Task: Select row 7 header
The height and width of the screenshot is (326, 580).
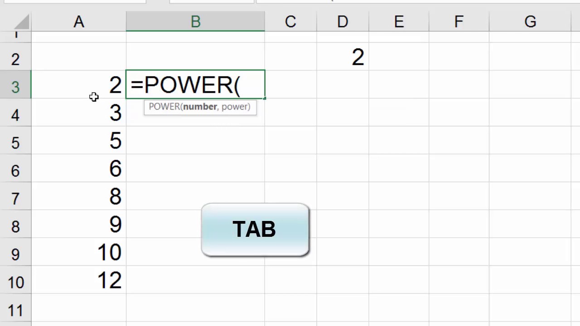Action: coord(15,196)
